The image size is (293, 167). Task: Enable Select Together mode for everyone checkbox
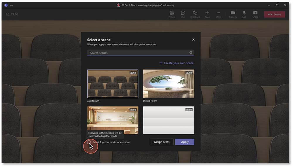click(x=89, y=142)
